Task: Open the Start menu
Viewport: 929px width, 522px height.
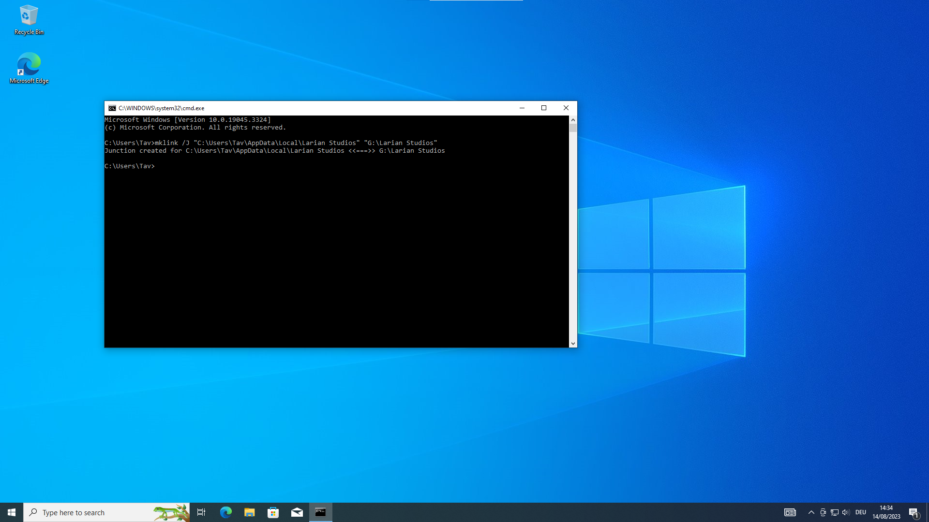Action: tap(12, 512)
